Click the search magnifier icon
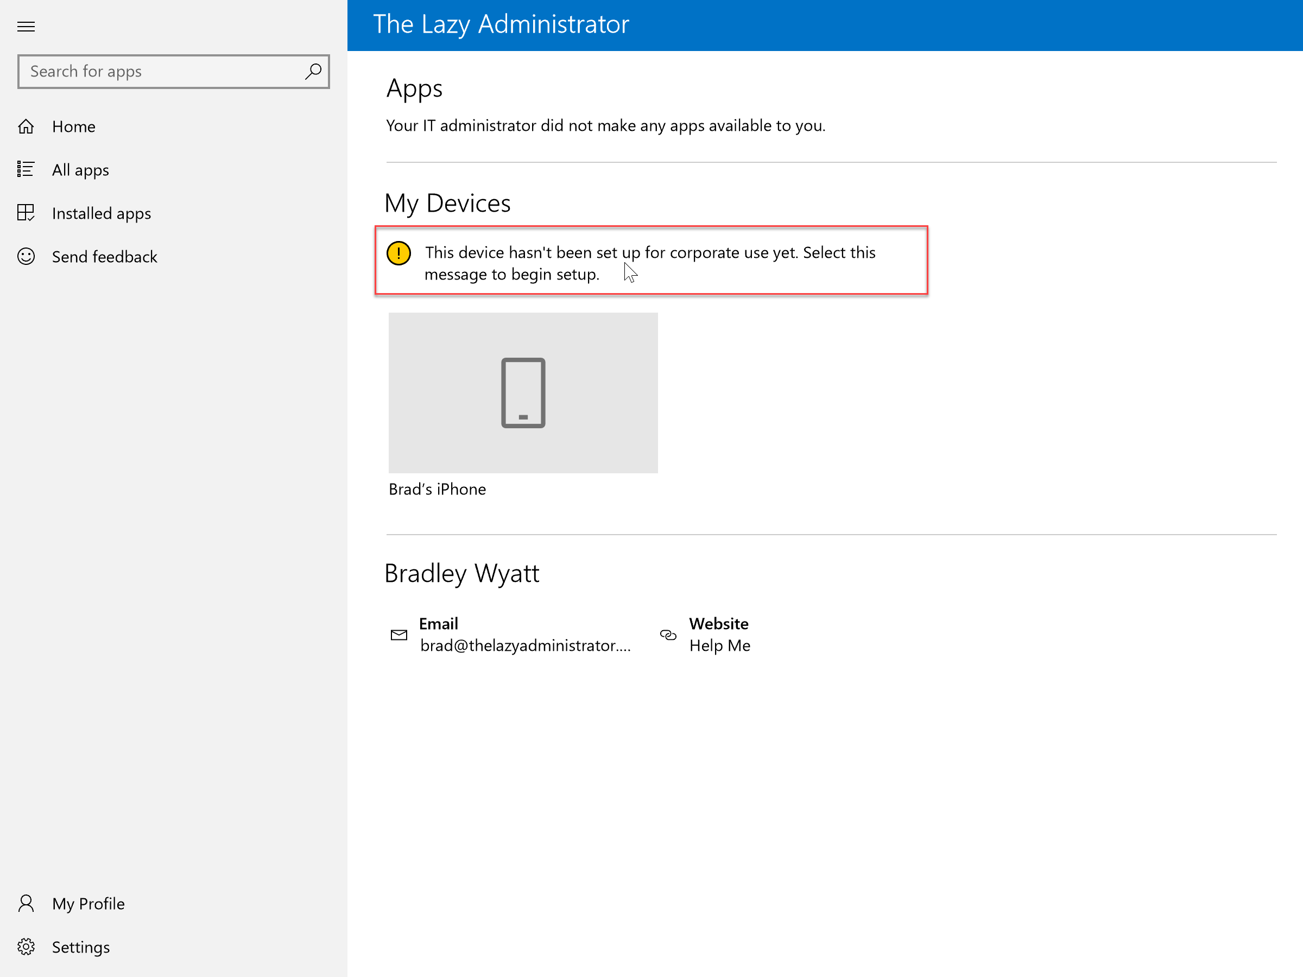 (x=313, y=71)
